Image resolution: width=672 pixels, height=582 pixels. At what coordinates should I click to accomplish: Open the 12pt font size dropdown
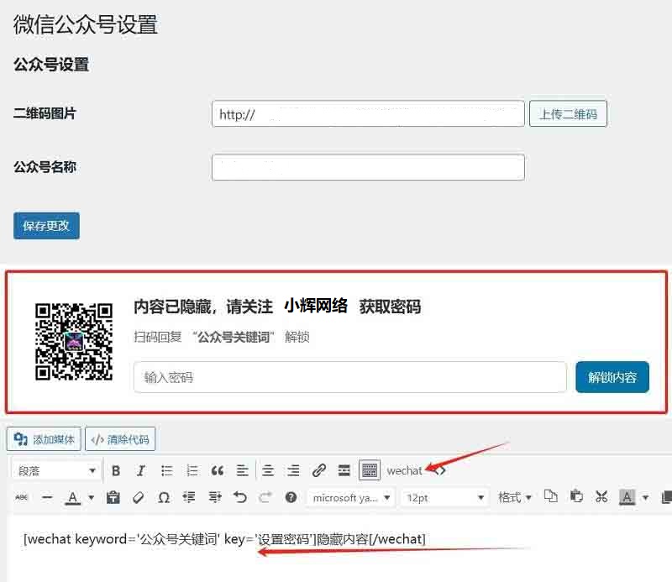click(445, 497)
